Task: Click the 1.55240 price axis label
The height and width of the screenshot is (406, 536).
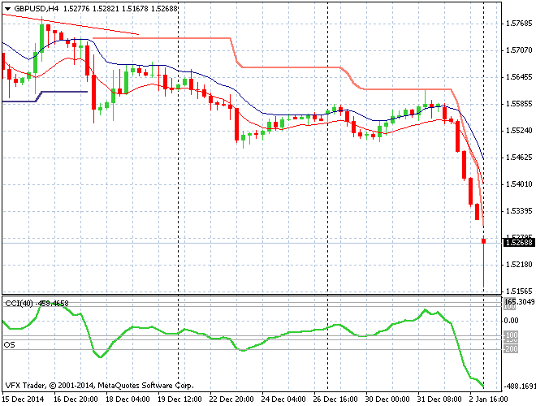Action: pyautogui.click(x=517, y=131)
